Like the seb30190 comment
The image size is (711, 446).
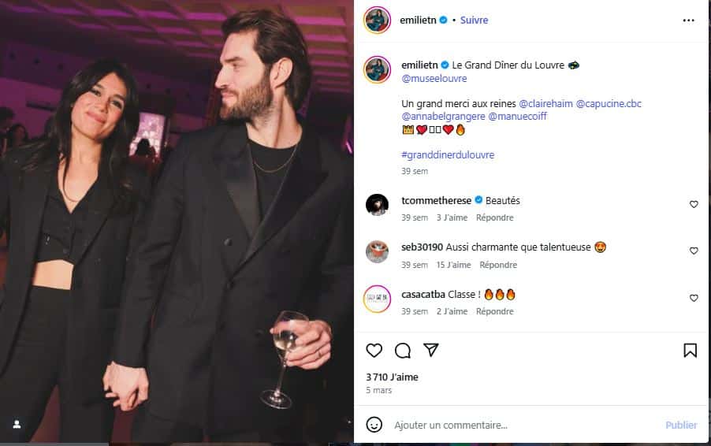(694, 251)
